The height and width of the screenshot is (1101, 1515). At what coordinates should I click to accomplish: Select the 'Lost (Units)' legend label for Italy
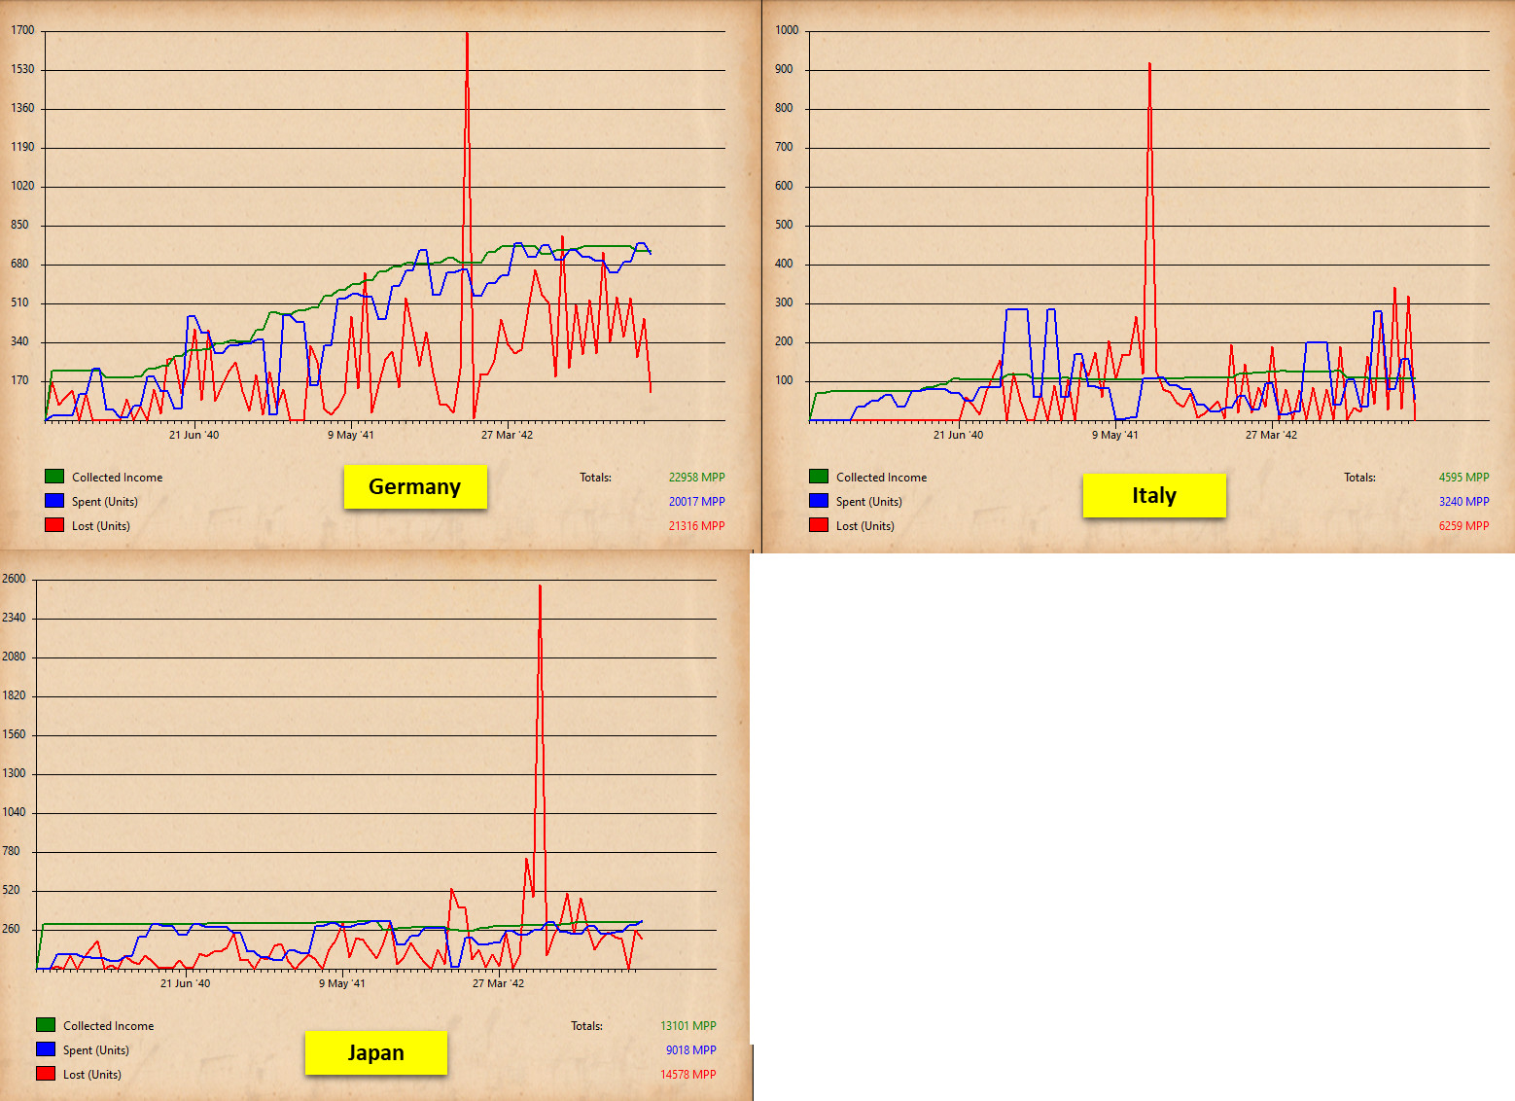pos(865,526)
